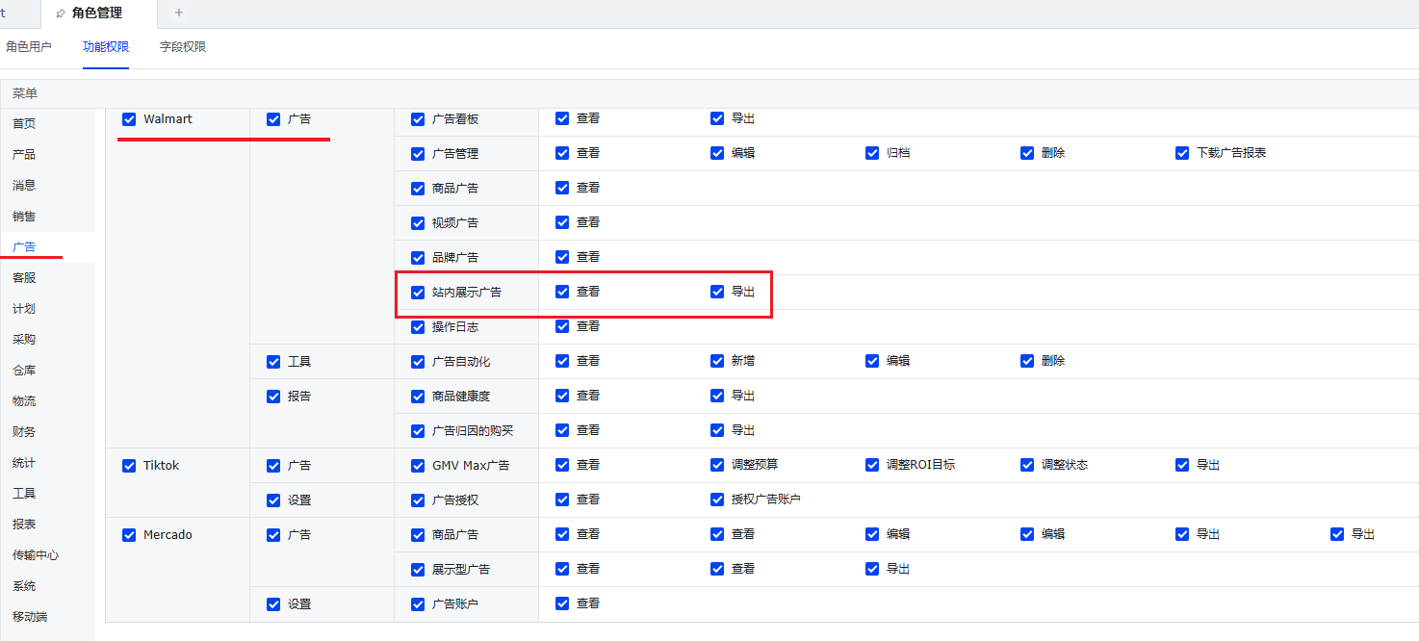Image resolution: width=1419 pixels, height=641 pixels.
Task: Toggle the 设置 checkbox under Mercado
Action: pos(273,604)
